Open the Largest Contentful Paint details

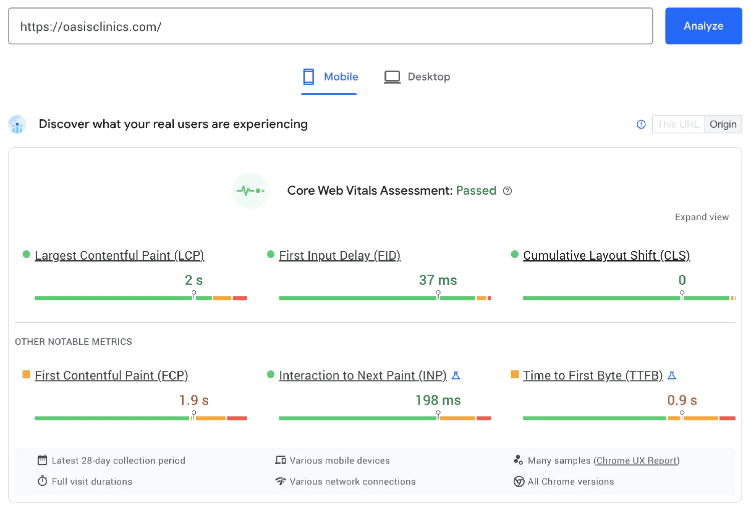(x=119, y=255)
